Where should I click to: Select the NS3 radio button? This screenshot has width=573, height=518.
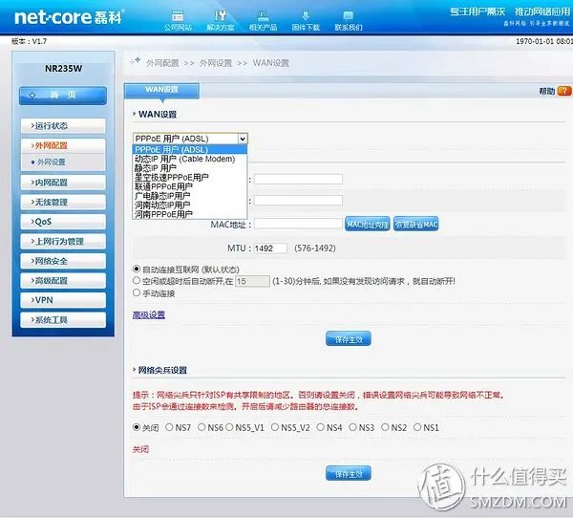pos(352,427)
